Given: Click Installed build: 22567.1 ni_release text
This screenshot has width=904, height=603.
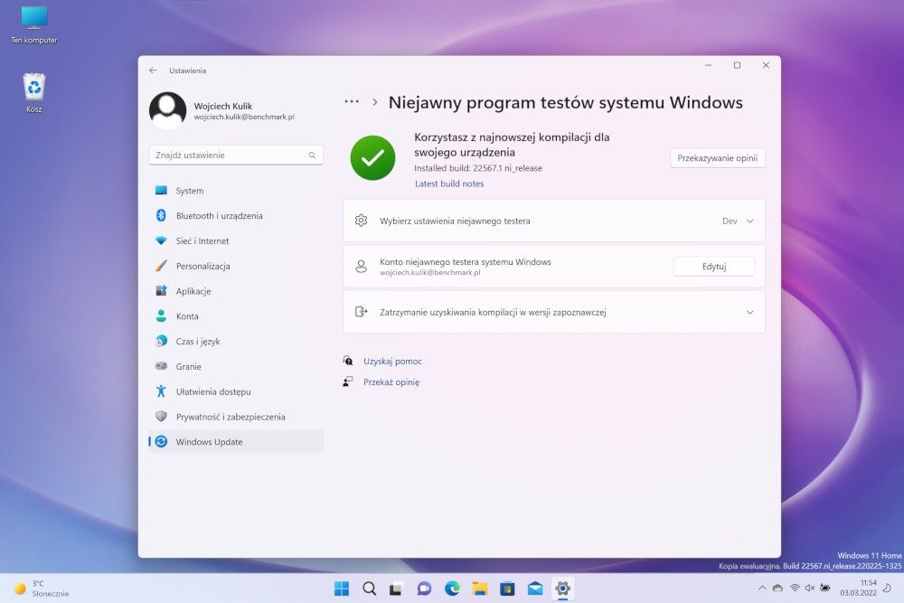Looking at the screenshot, I should [x=478, y=168].
